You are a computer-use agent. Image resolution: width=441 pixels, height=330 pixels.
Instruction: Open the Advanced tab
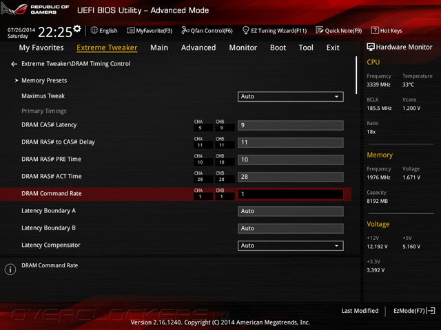pos(198,47)
